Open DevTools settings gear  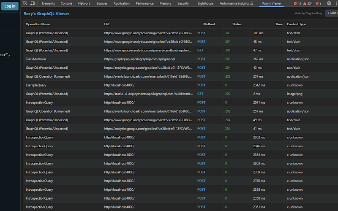coord(329,3)
